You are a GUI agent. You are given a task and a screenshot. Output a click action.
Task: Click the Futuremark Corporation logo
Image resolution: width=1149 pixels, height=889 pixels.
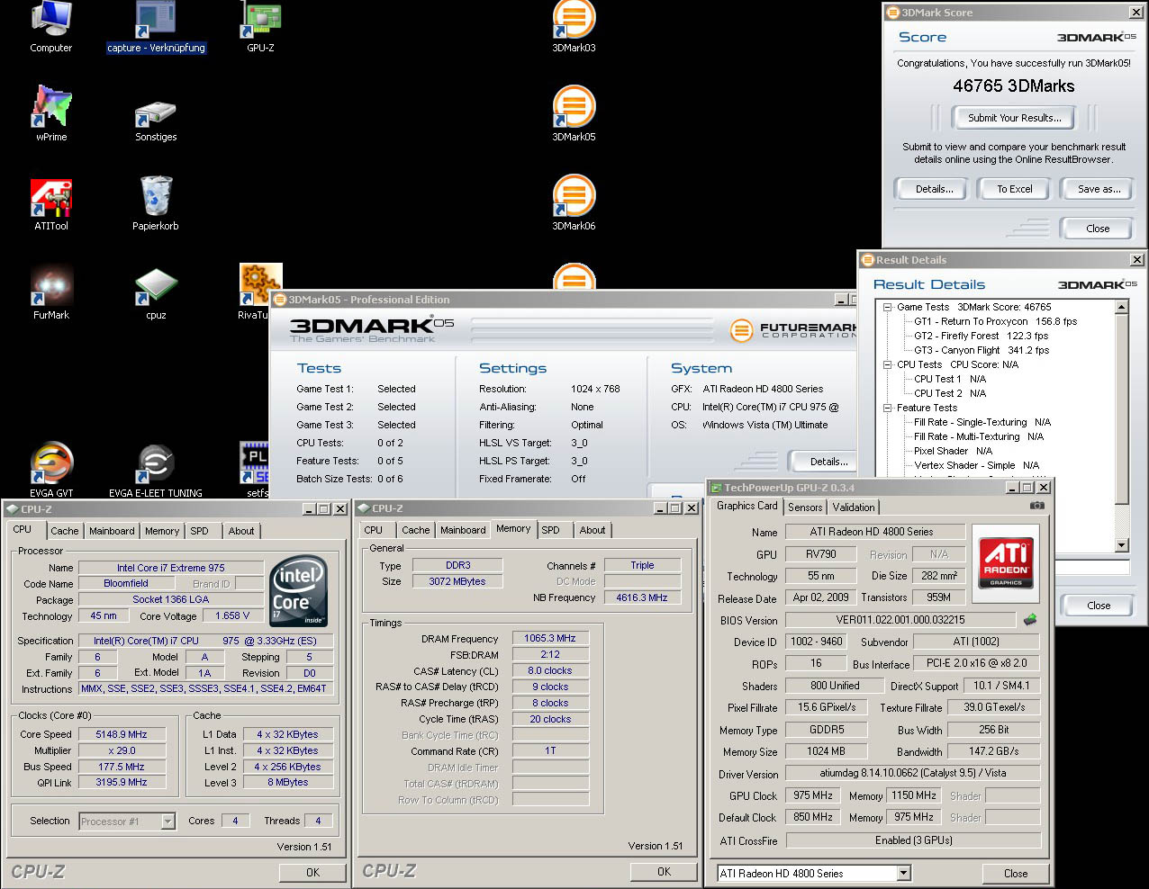coord(792,330)
